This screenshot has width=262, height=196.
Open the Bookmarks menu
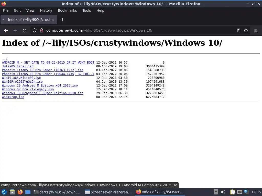(x=67, y=10)
